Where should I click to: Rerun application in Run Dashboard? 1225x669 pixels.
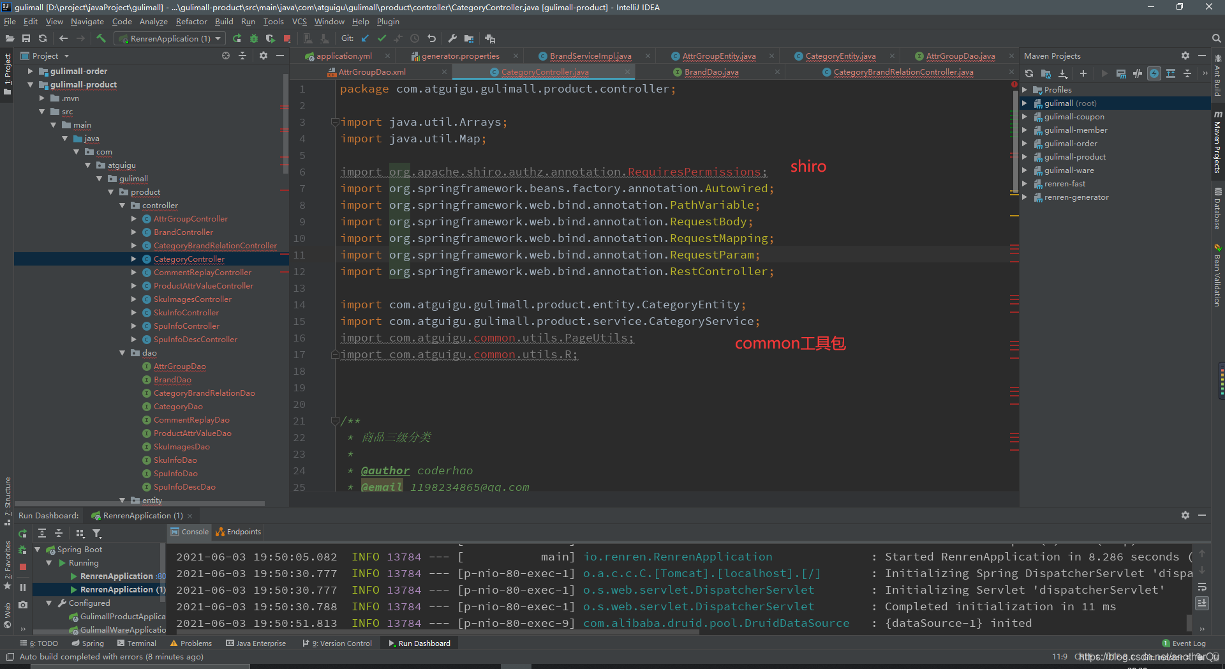(x=23, y=534)
